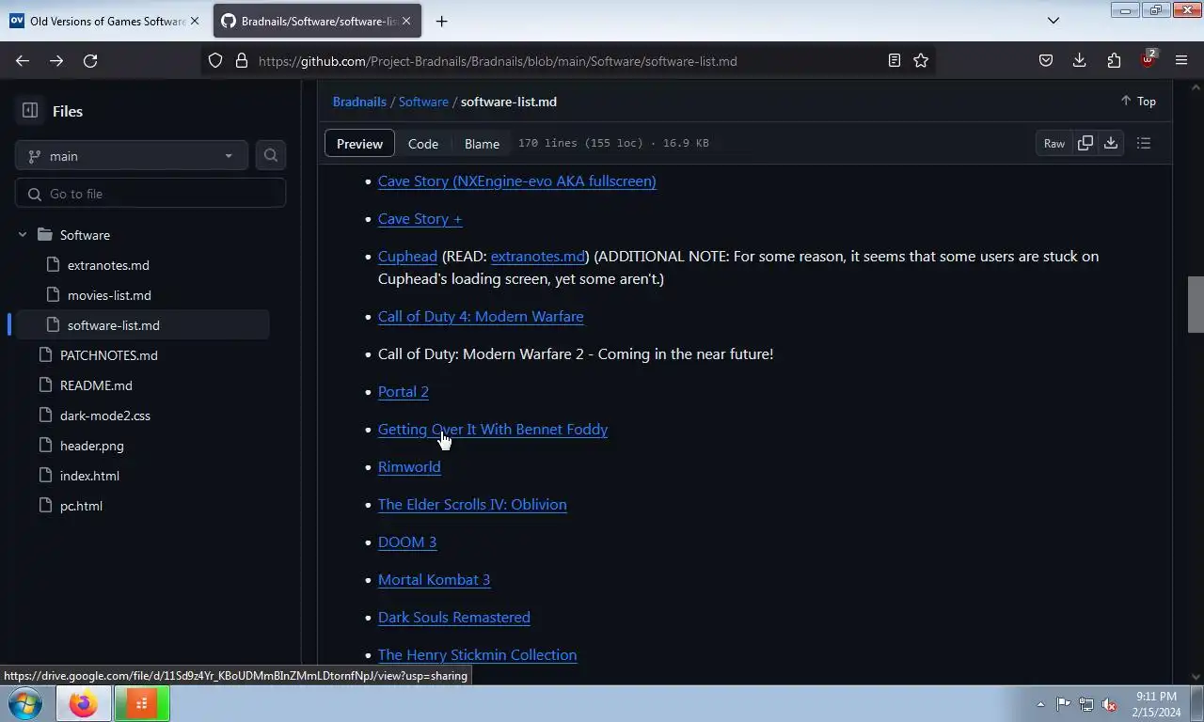Collapse the Software folder in tree
This screenshot has width=1204, height=722.
(x=23, y=235)
